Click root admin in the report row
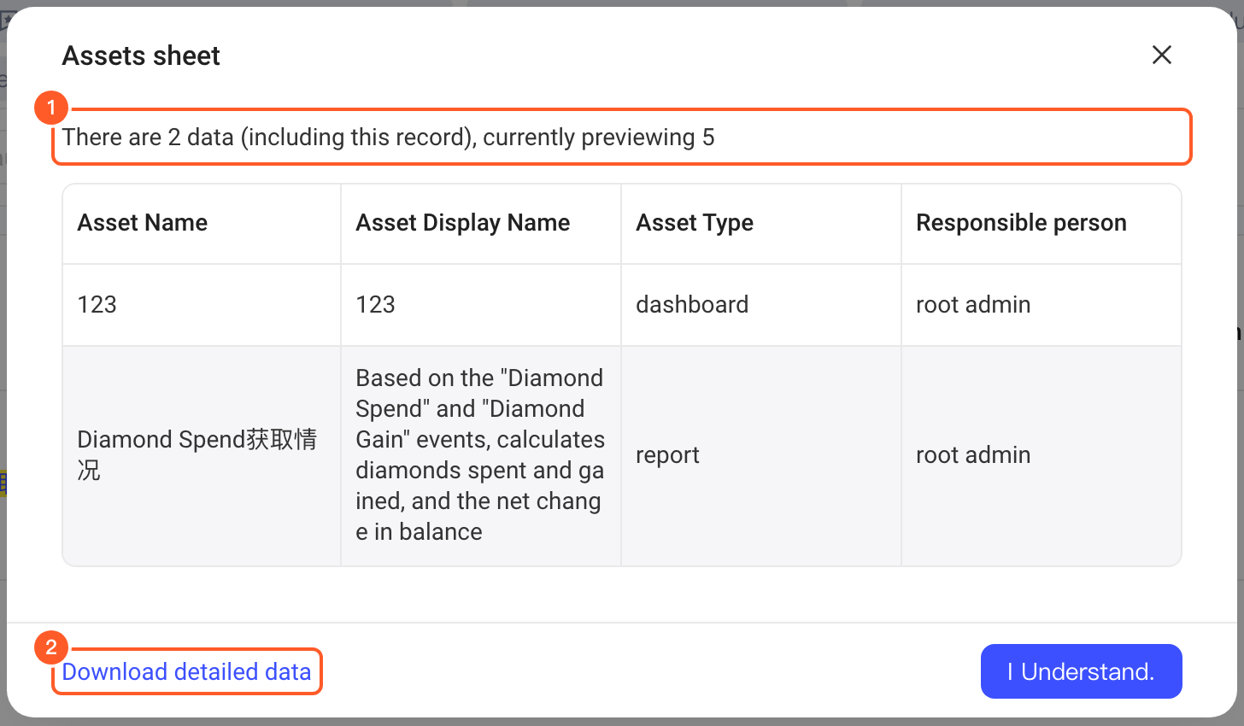The image size is (1244, 726). point(1042,455)
